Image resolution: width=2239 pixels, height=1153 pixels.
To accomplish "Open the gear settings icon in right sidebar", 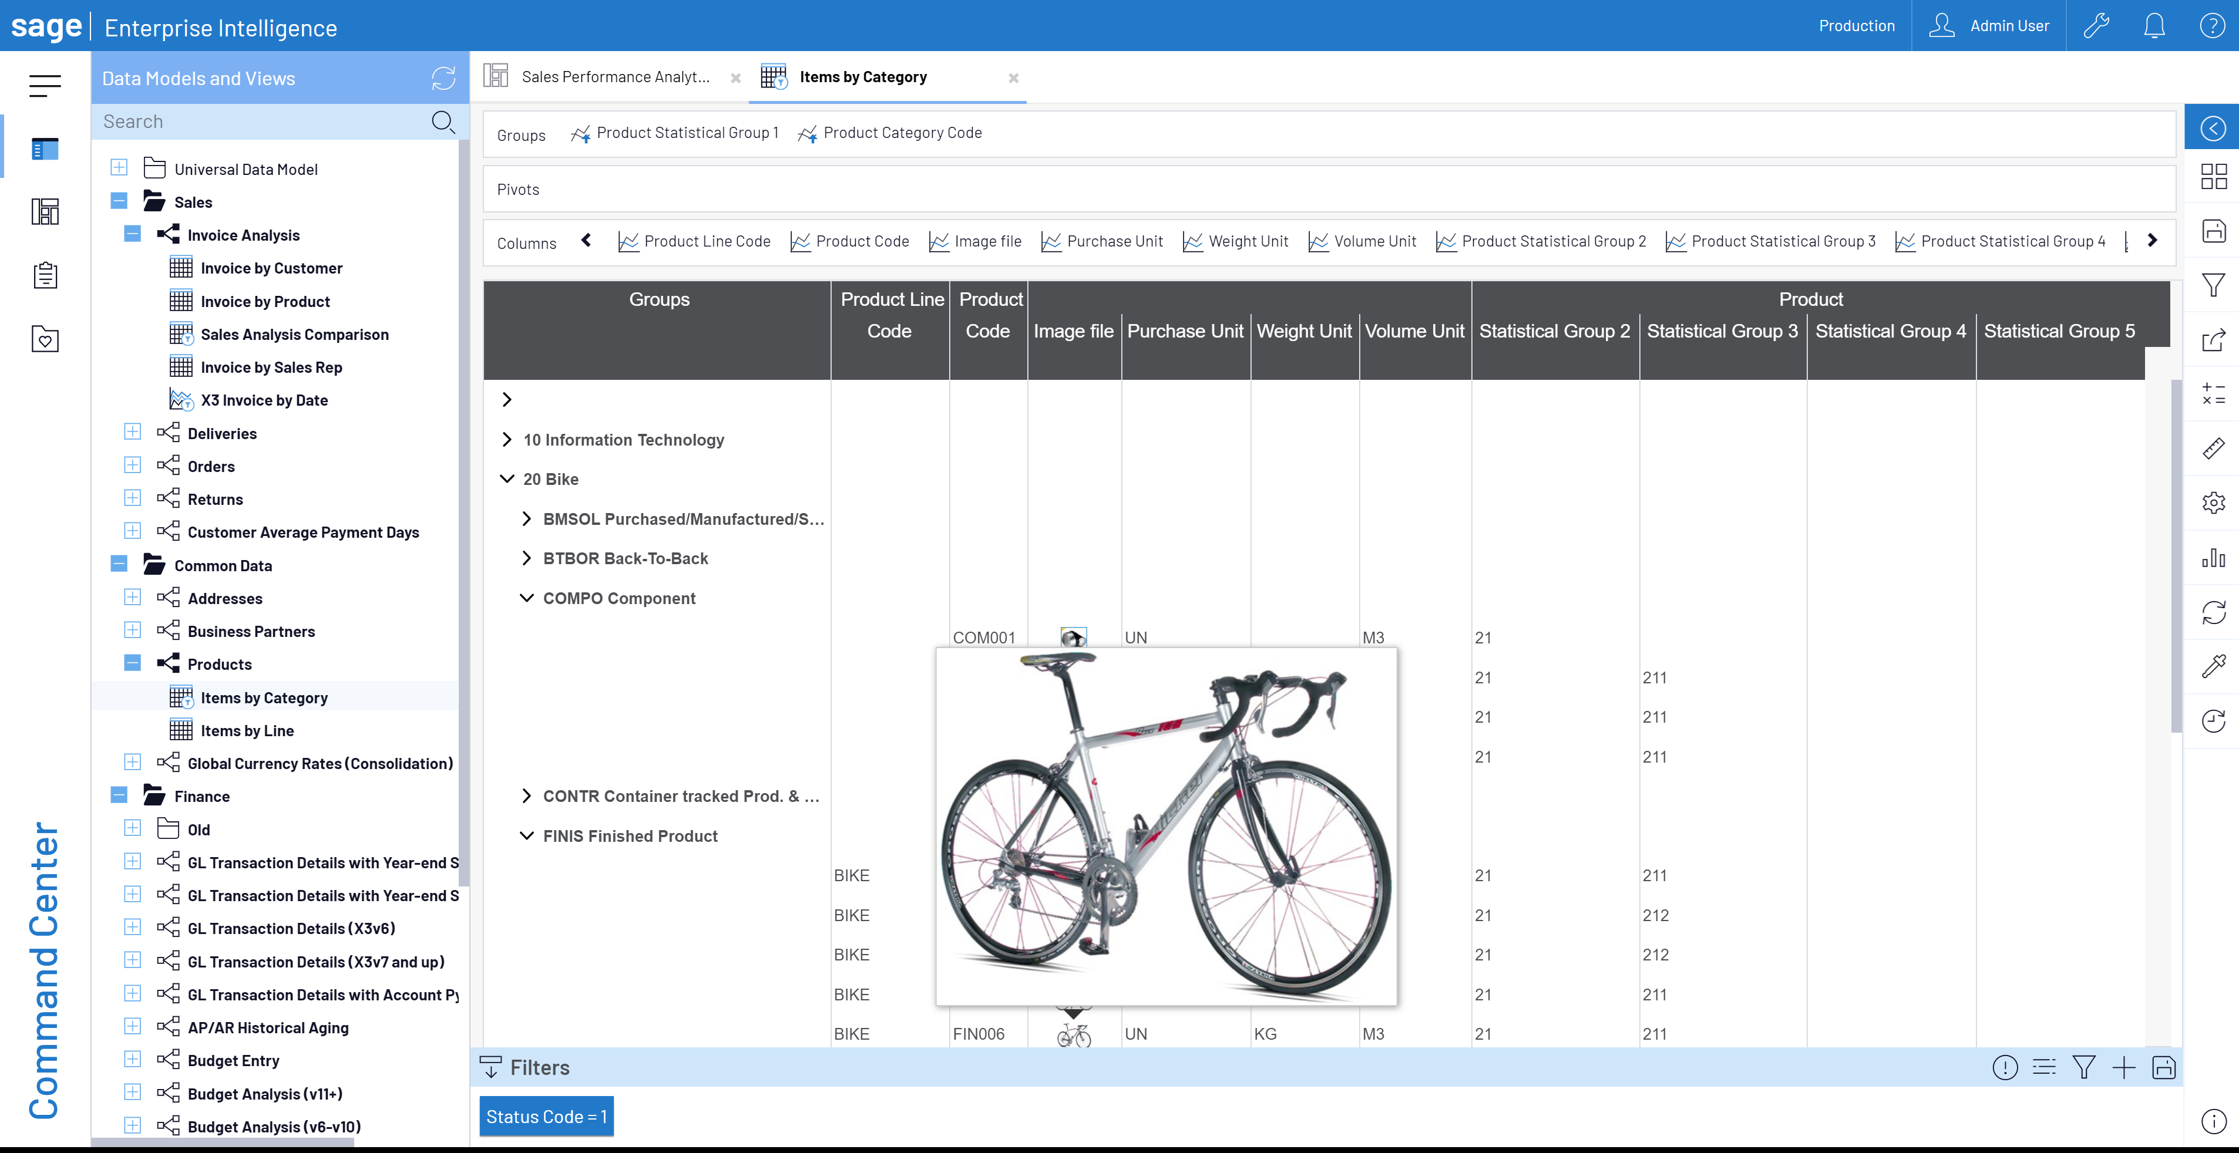I will (x=2213, y=503).
